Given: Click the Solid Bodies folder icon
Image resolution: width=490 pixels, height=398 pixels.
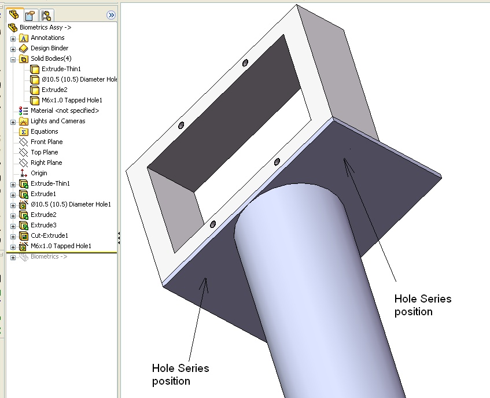Looking at the screenshot, I should (x=24, y=59).
